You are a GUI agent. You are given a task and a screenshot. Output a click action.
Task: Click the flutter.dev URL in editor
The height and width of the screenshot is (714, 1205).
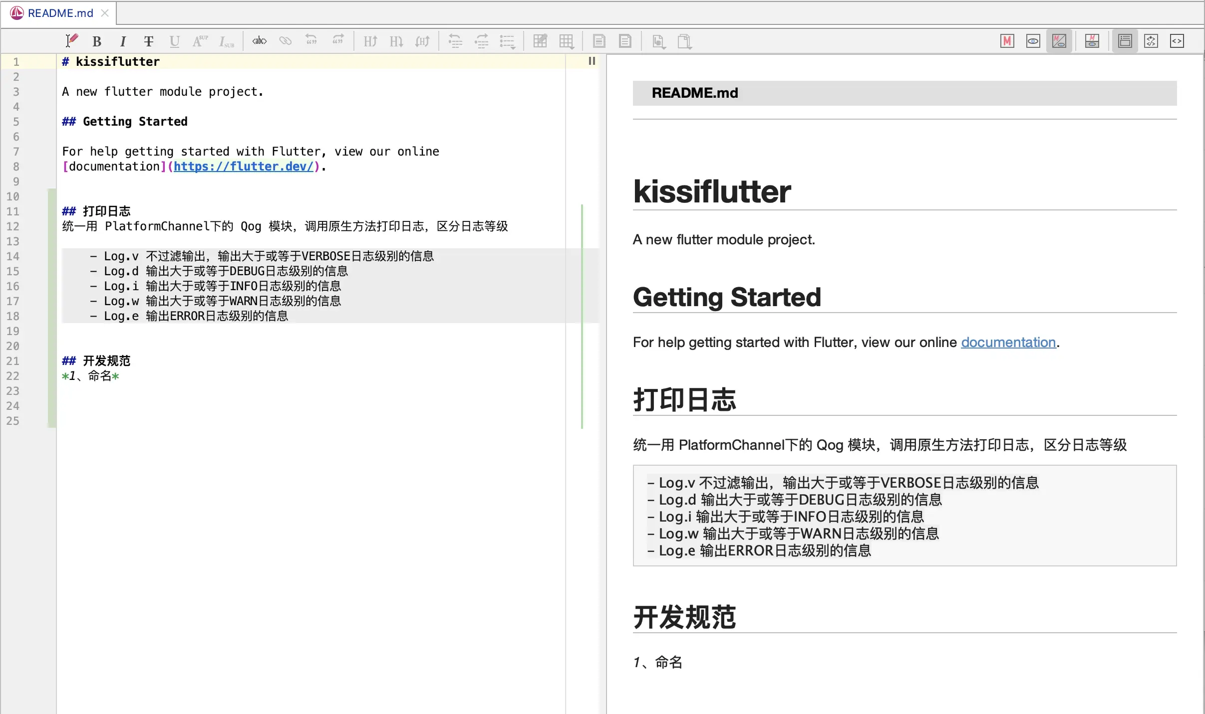click(243, 167)
